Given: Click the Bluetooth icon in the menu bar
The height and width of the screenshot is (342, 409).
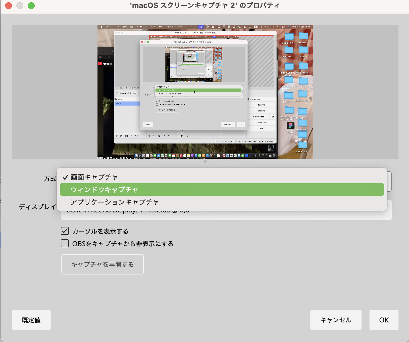Looking at the screenshot, I should click(261, 26).
